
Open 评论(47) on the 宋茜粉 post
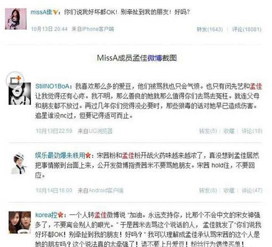tap(252, 190)
